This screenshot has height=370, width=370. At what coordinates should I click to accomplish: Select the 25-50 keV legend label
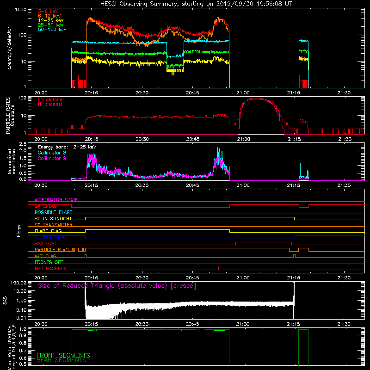coord(51,25)
